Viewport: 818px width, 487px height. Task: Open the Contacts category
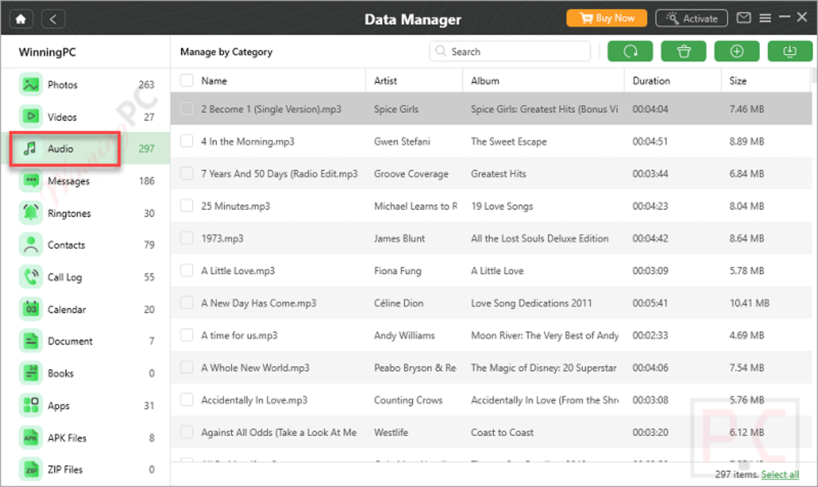tap(85, 245)
